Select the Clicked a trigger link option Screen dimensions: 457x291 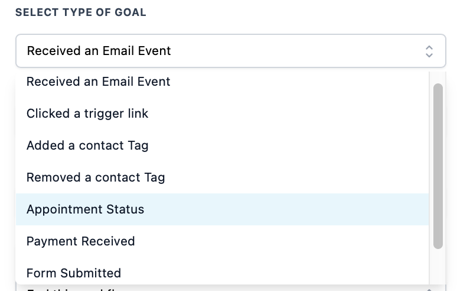click(x=87, y=114)
